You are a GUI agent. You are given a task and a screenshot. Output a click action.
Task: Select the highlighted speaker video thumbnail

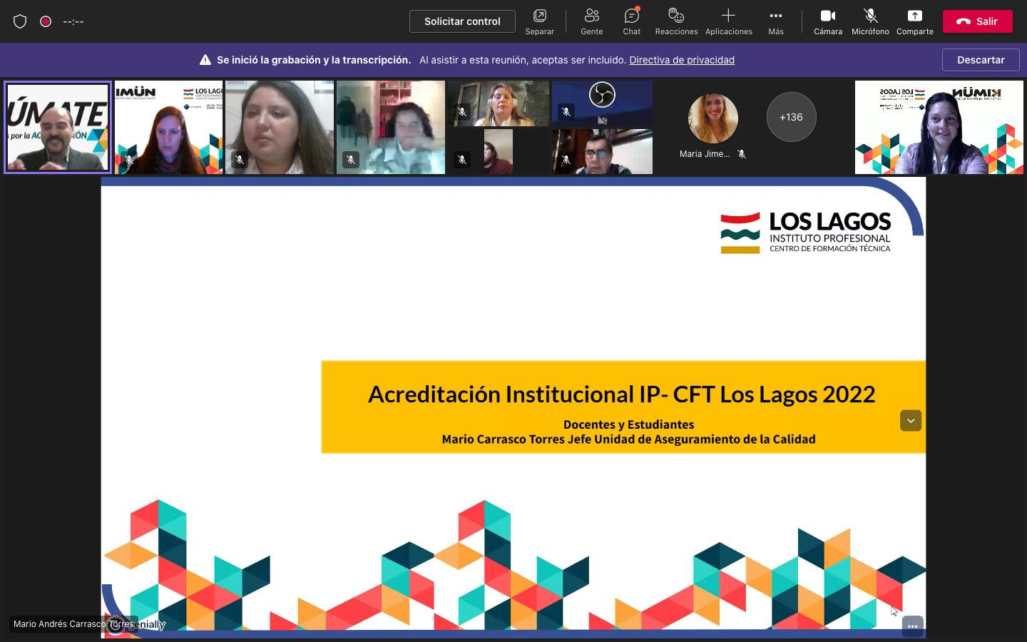58,128
